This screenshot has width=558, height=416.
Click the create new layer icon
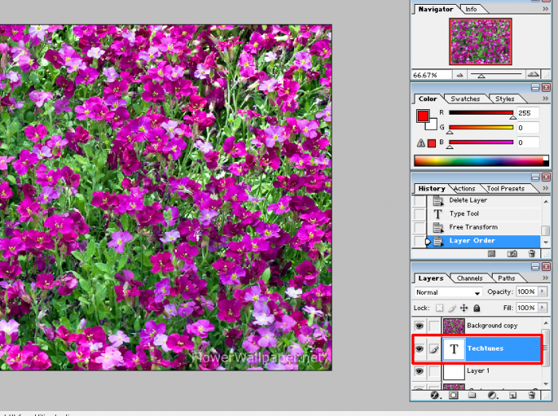512,394
